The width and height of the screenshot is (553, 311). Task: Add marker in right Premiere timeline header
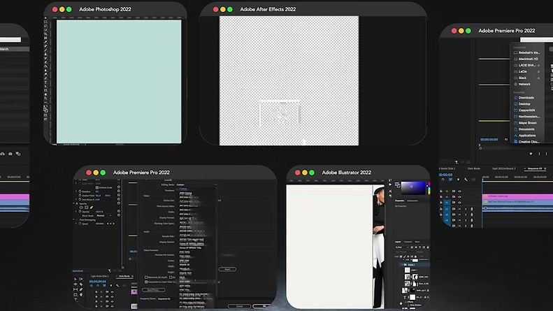coord(458,180)
